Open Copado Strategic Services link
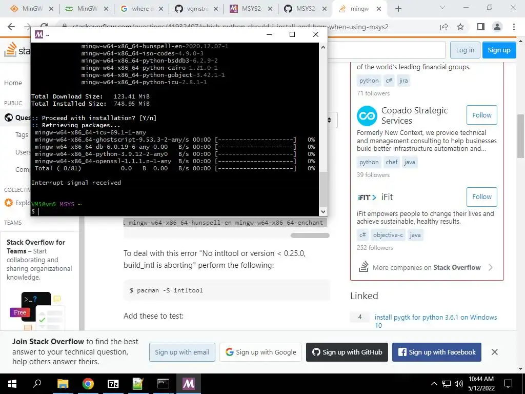The width and height of the screenshot is (525, 394). click(414, 115)
